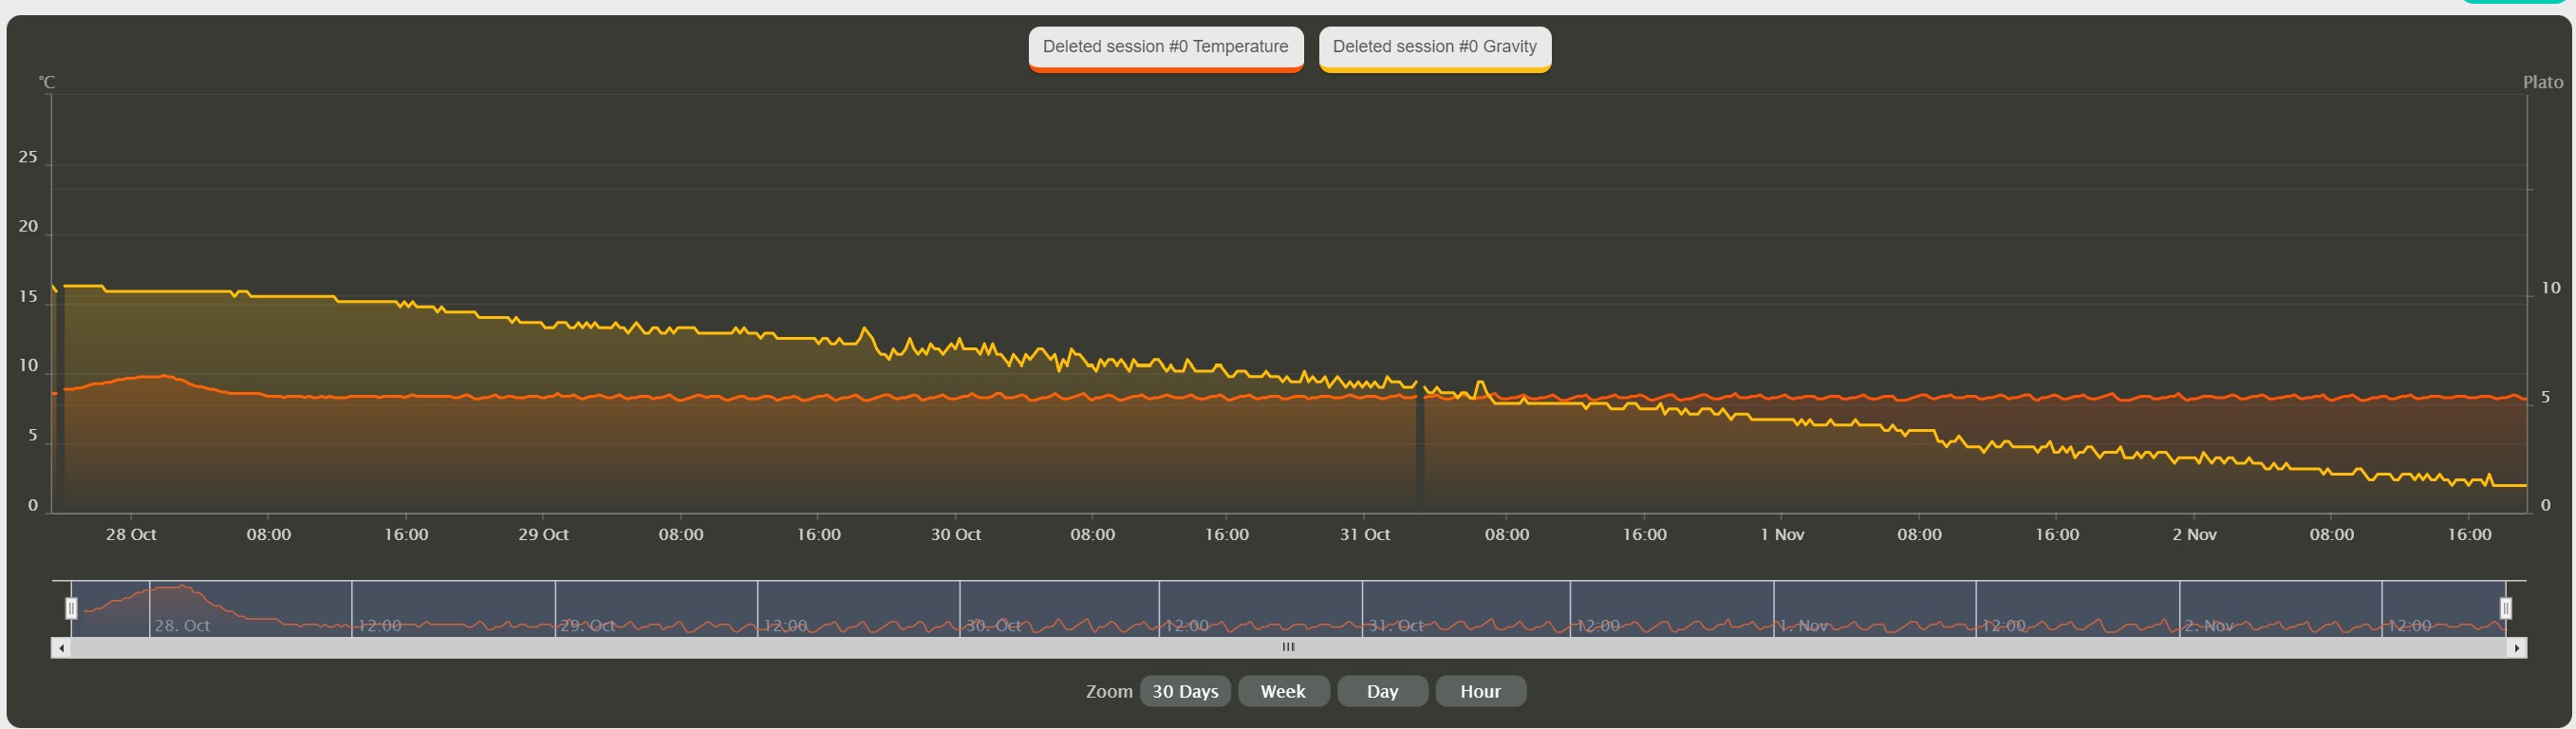Click the data gap near 31 Oct in chart
2576x729 pixels.
[x=1419, y=450]
